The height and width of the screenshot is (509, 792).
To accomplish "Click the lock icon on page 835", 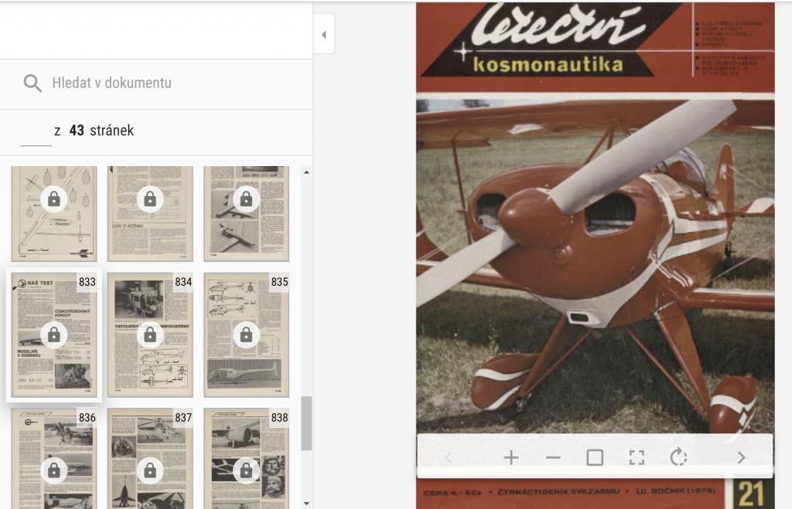I will [x=246, y=334].
